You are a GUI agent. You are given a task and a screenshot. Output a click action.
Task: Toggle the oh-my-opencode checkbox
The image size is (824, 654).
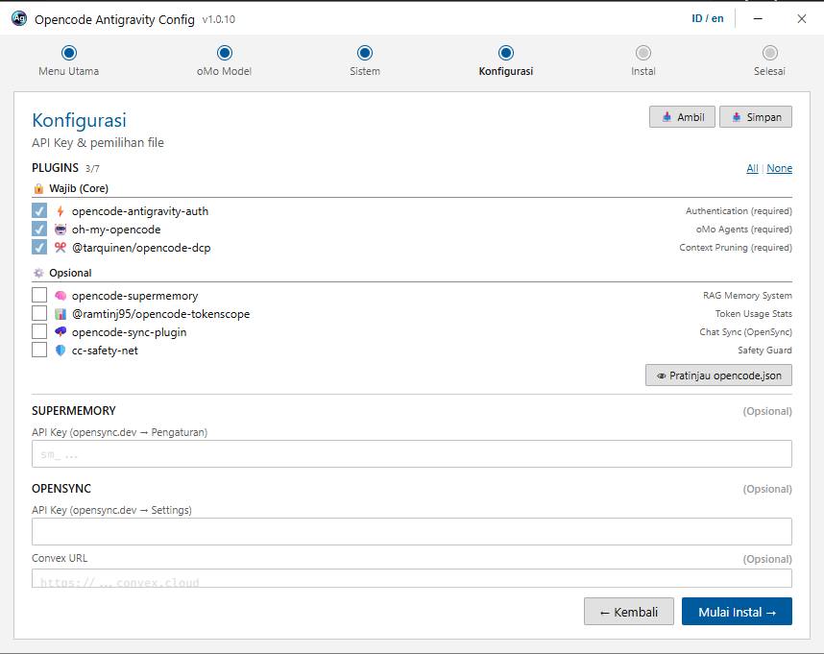click(x=39, y=229)
